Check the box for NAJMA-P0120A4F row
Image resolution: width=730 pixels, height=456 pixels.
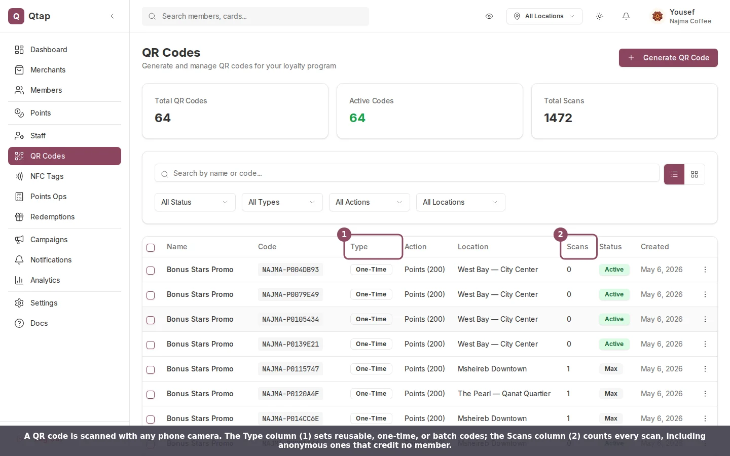tap(151, 394)
